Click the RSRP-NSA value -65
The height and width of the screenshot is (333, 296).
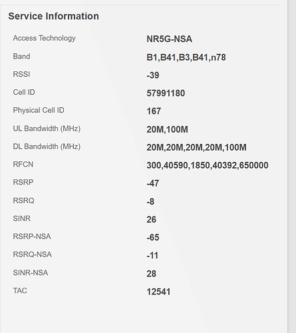pos(153,238)
